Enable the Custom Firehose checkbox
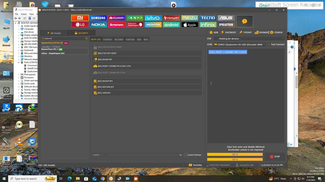Image resolution: width=325 pixels, height=182 pixels. (185, 155)
